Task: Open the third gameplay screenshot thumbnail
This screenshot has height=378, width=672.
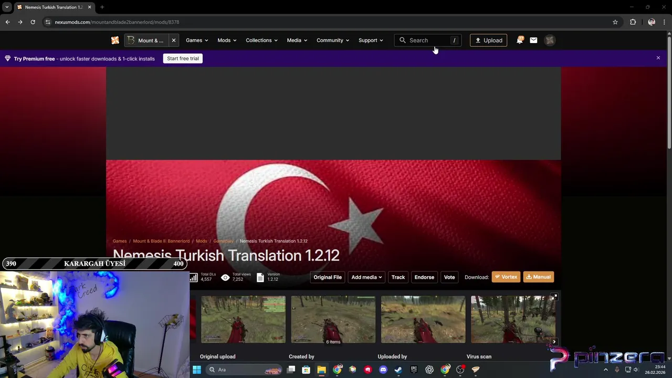Action: 423,319
